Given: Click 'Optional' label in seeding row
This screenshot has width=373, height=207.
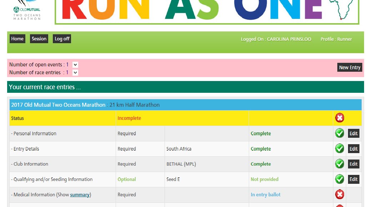Looking at the screenshot, I should click(x=127, y=180).
